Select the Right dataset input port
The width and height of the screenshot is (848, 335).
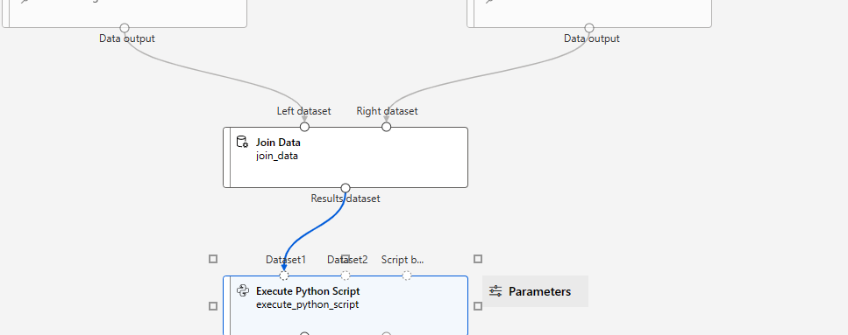tap(386, 127)
